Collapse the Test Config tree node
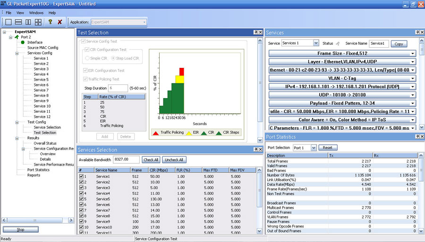This screenshot has height=242, width=425. tap(17, 122)
